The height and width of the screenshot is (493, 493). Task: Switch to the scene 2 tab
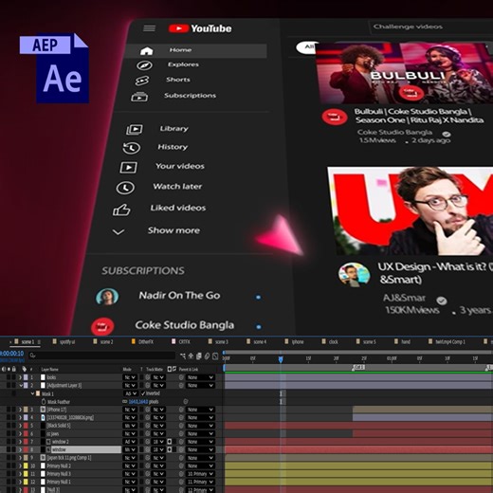tap(103, 342)
